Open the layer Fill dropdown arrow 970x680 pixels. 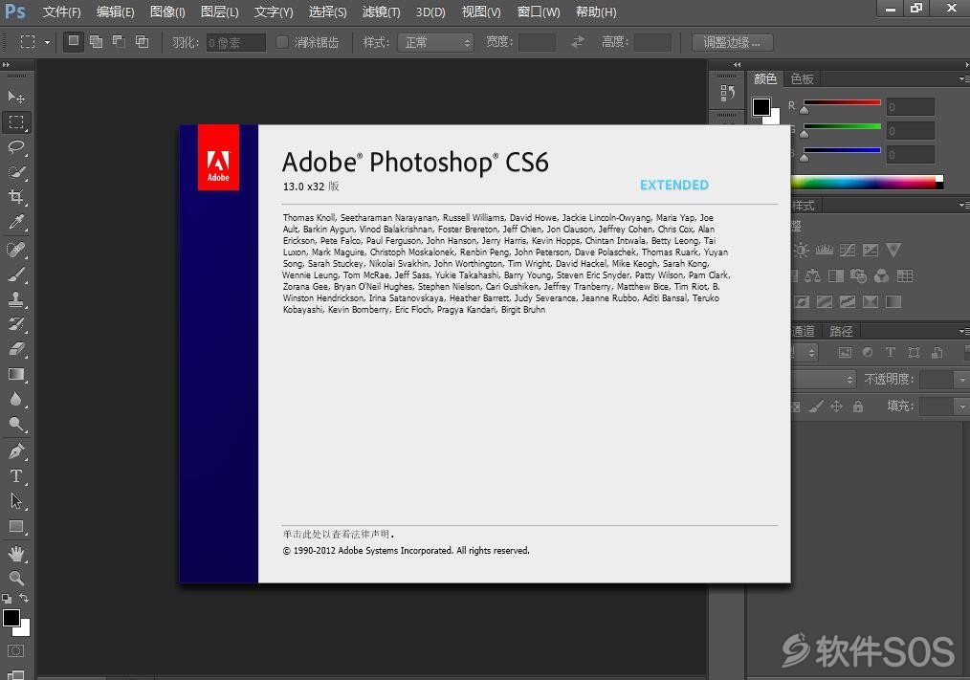(x=962, y=406)
